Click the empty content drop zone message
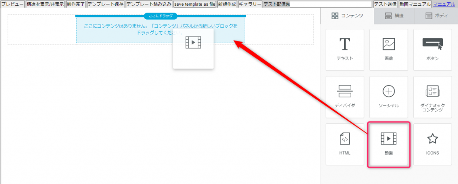The image size is (458, 184). coord(161,29)
